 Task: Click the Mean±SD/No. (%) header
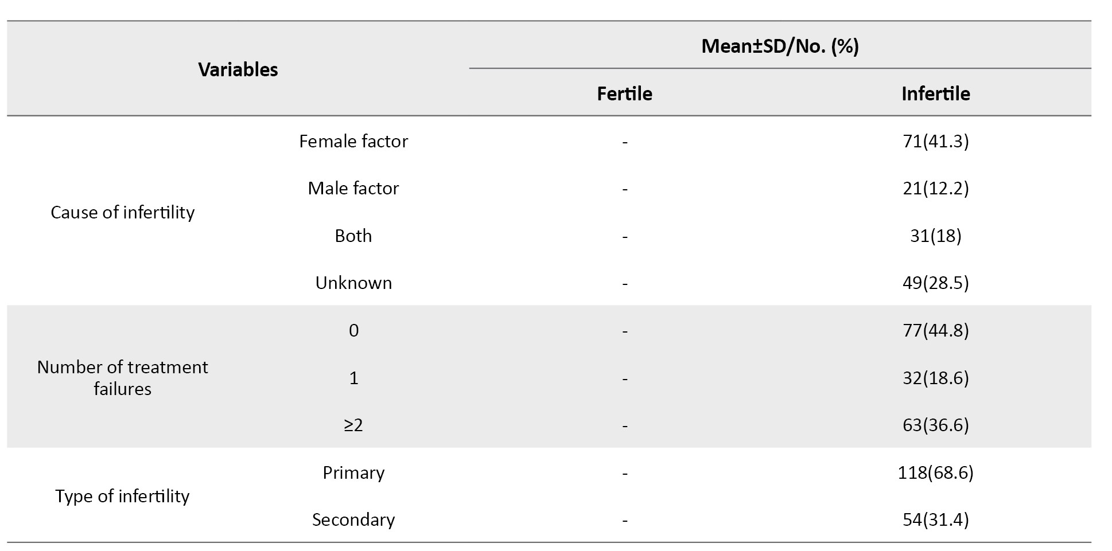point(780,46)
